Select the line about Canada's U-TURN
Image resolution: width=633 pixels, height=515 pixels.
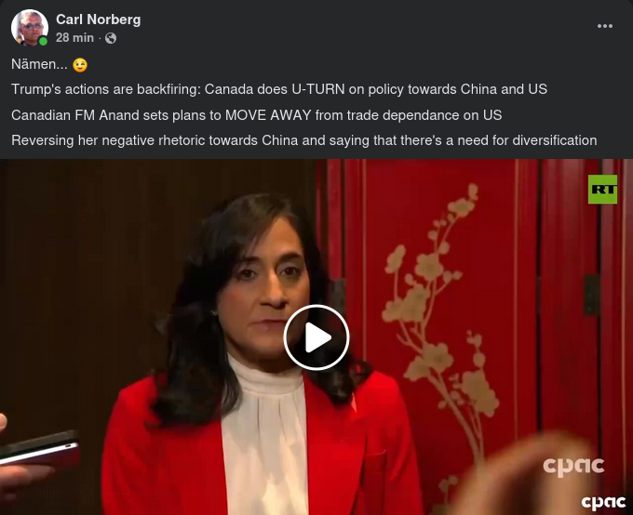(279, 89)
